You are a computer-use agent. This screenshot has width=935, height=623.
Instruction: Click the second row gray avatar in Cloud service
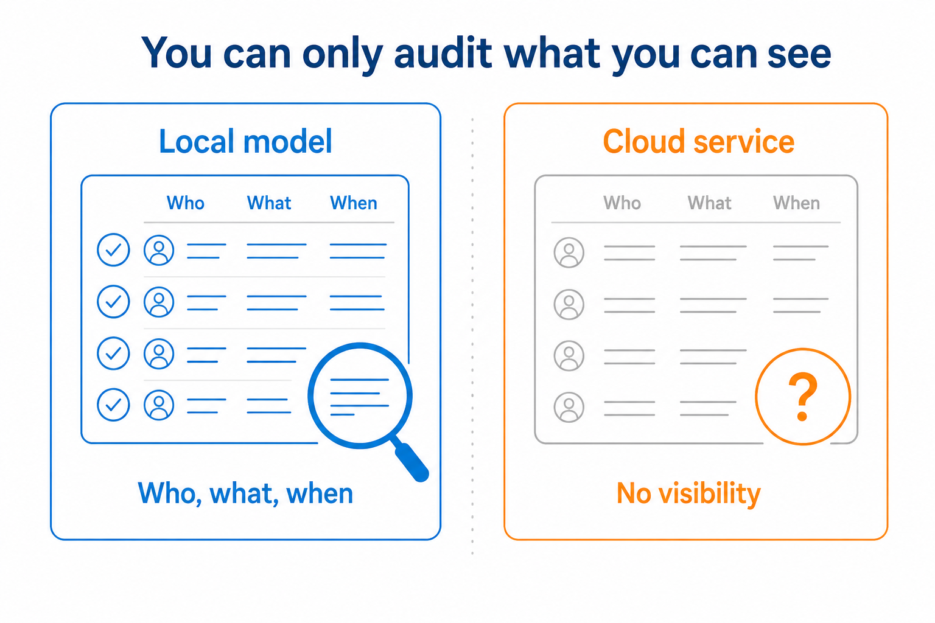569,304
